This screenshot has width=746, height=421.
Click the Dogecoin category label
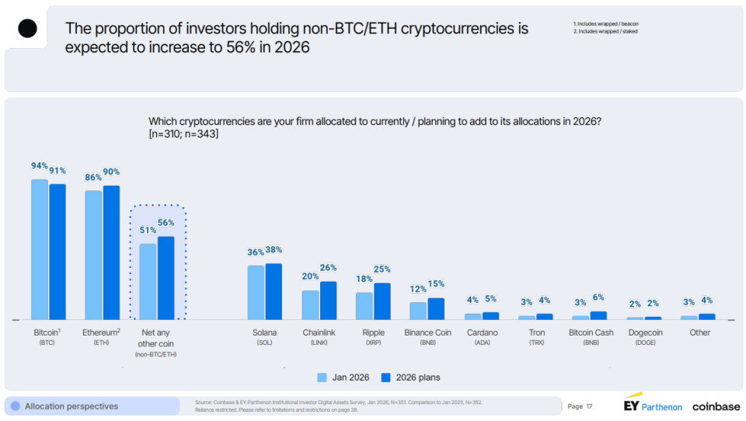pos(646,332)
